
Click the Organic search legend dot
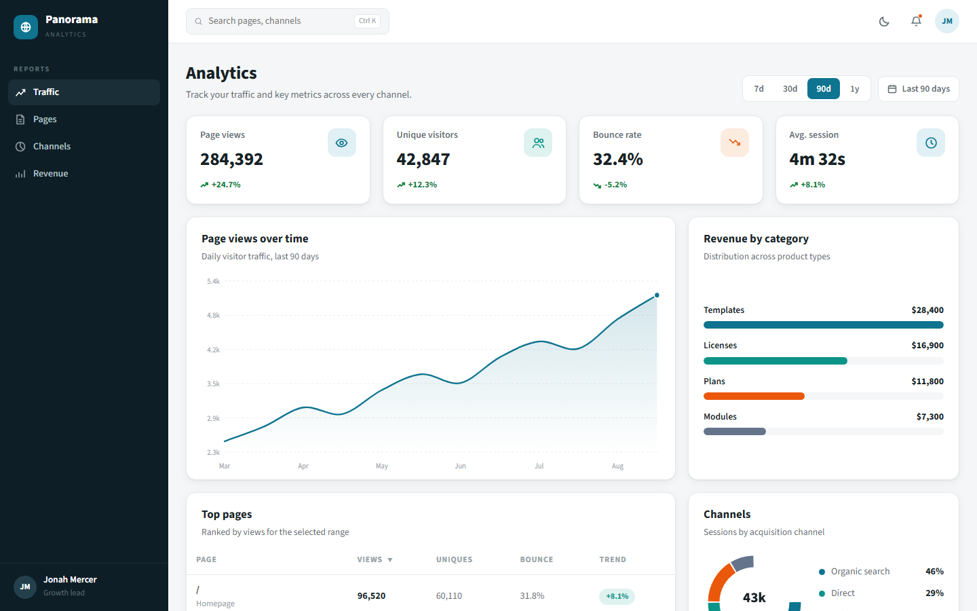click(822, 572)
